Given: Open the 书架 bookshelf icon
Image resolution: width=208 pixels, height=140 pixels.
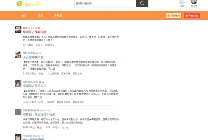Looking at the screenshot, I should (182, 3).
